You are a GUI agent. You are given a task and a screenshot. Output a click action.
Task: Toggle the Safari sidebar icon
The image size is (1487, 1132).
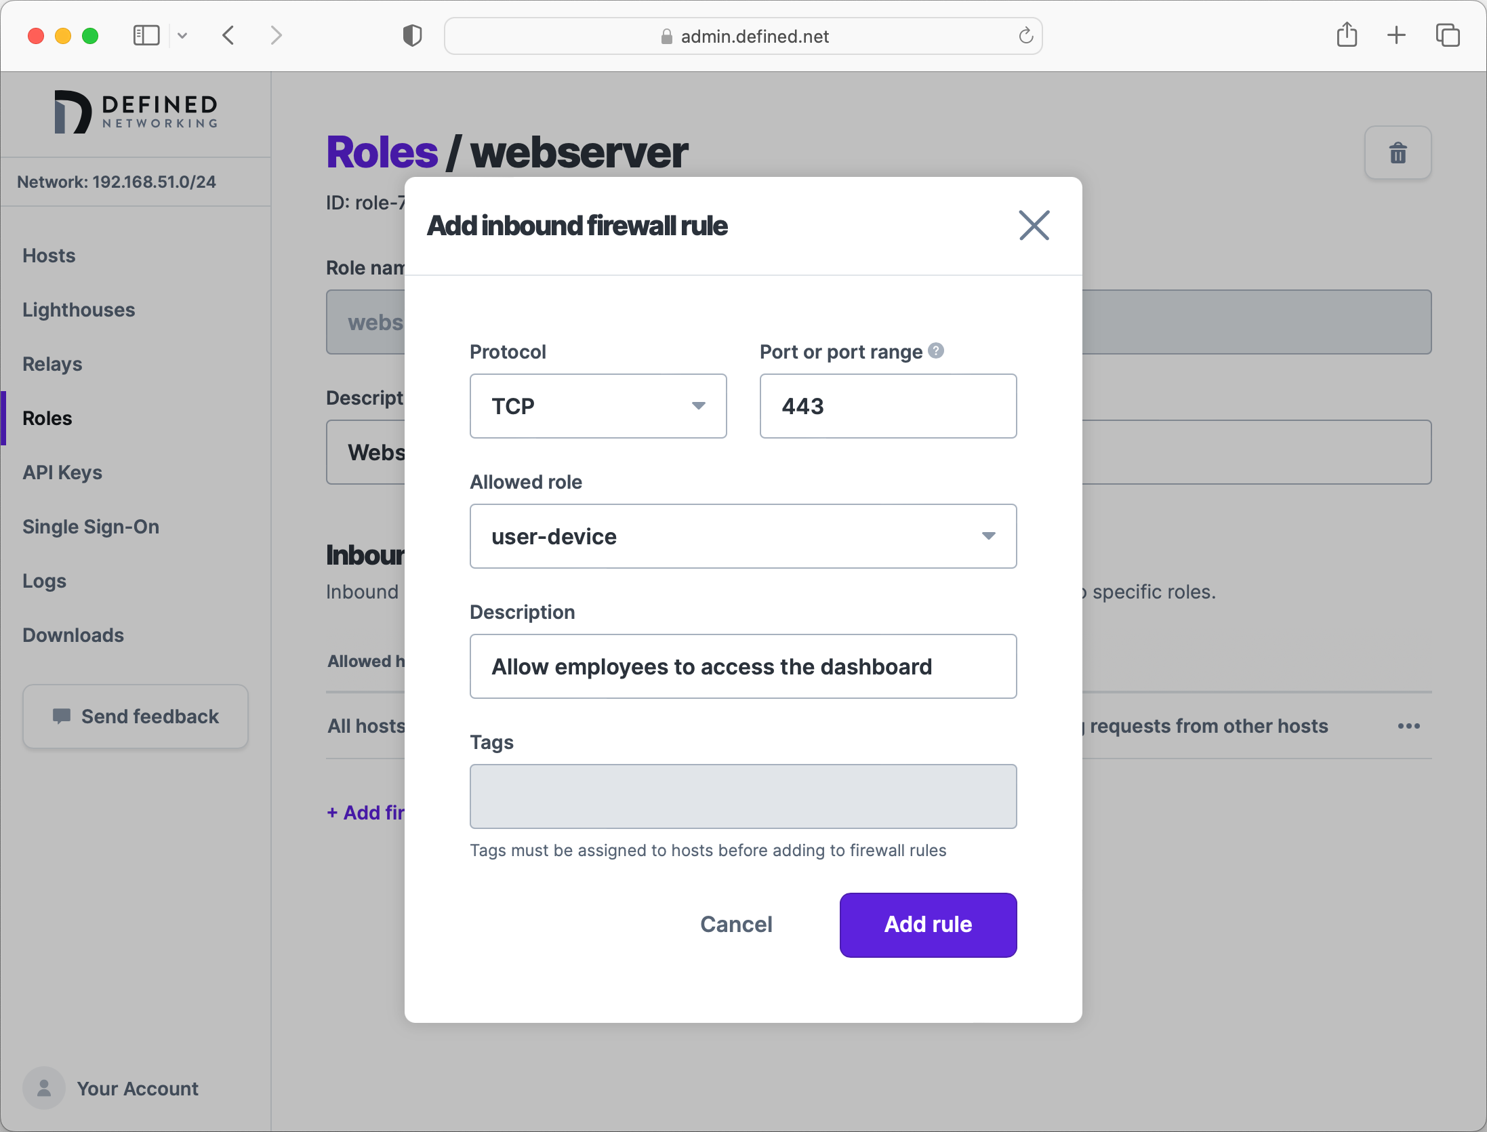[146, 35]
